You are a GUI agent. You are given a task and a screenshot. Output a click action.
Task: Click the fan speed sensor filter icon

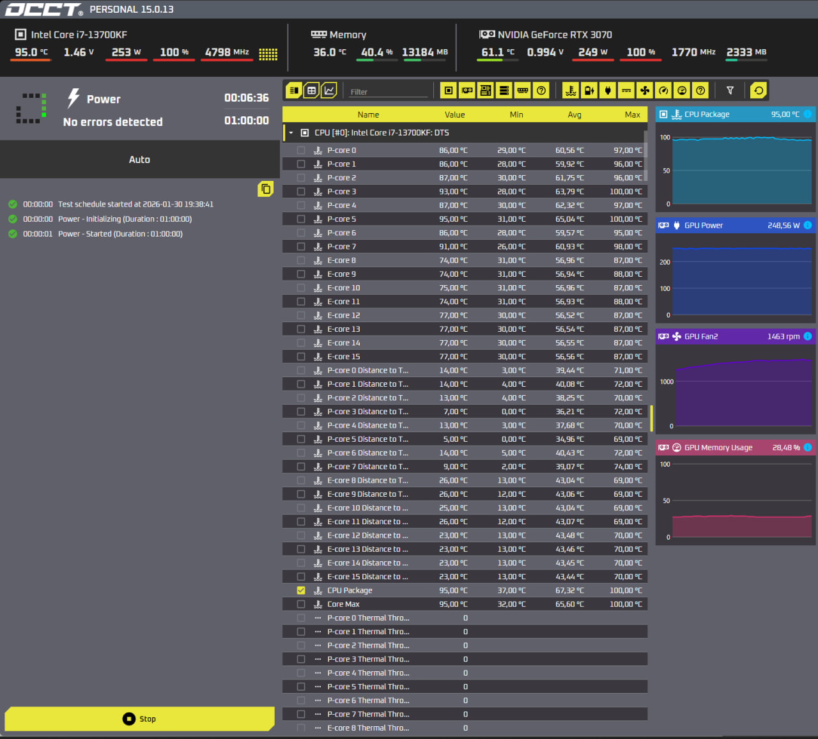coord(645,91)
